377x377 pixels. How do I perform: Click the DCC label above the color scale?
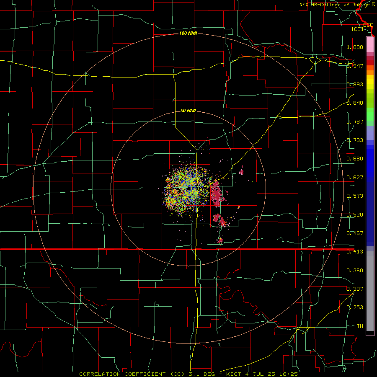click(368, 25)
